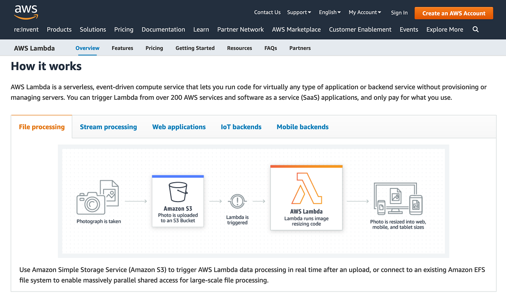Click "Lambda runs image resizing code" text
Viewport: 506px width, 297px height.
click(x=306, y=221)
